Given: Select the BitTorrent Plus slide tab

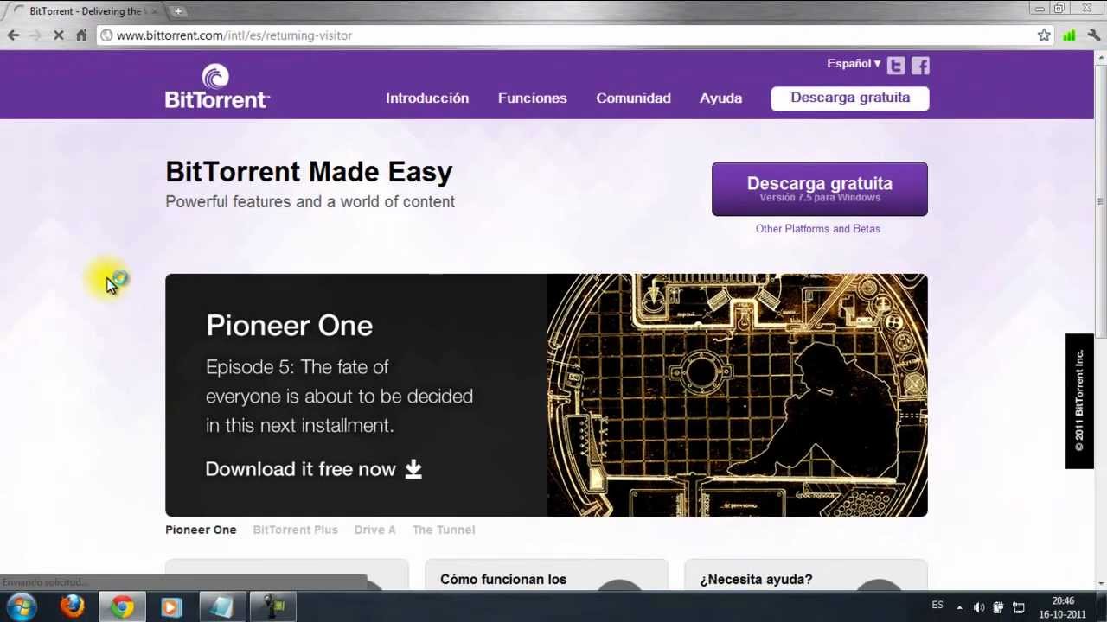Looking at the screenshot, I should [295, 530].
